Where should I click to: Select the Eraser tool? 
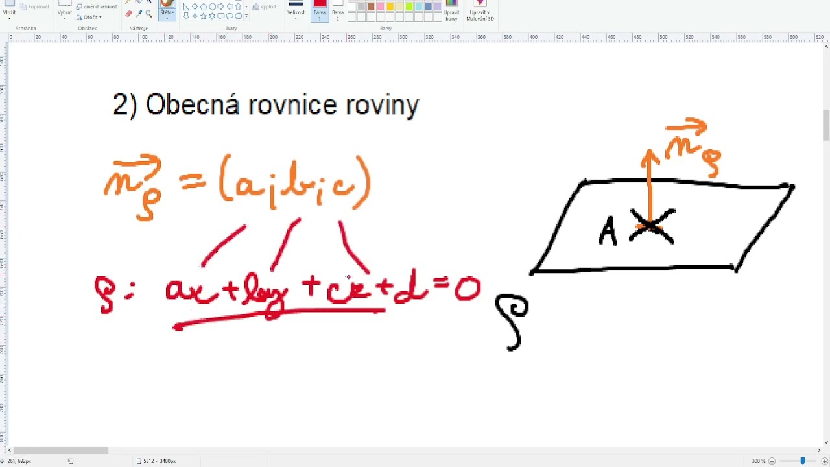128,14
